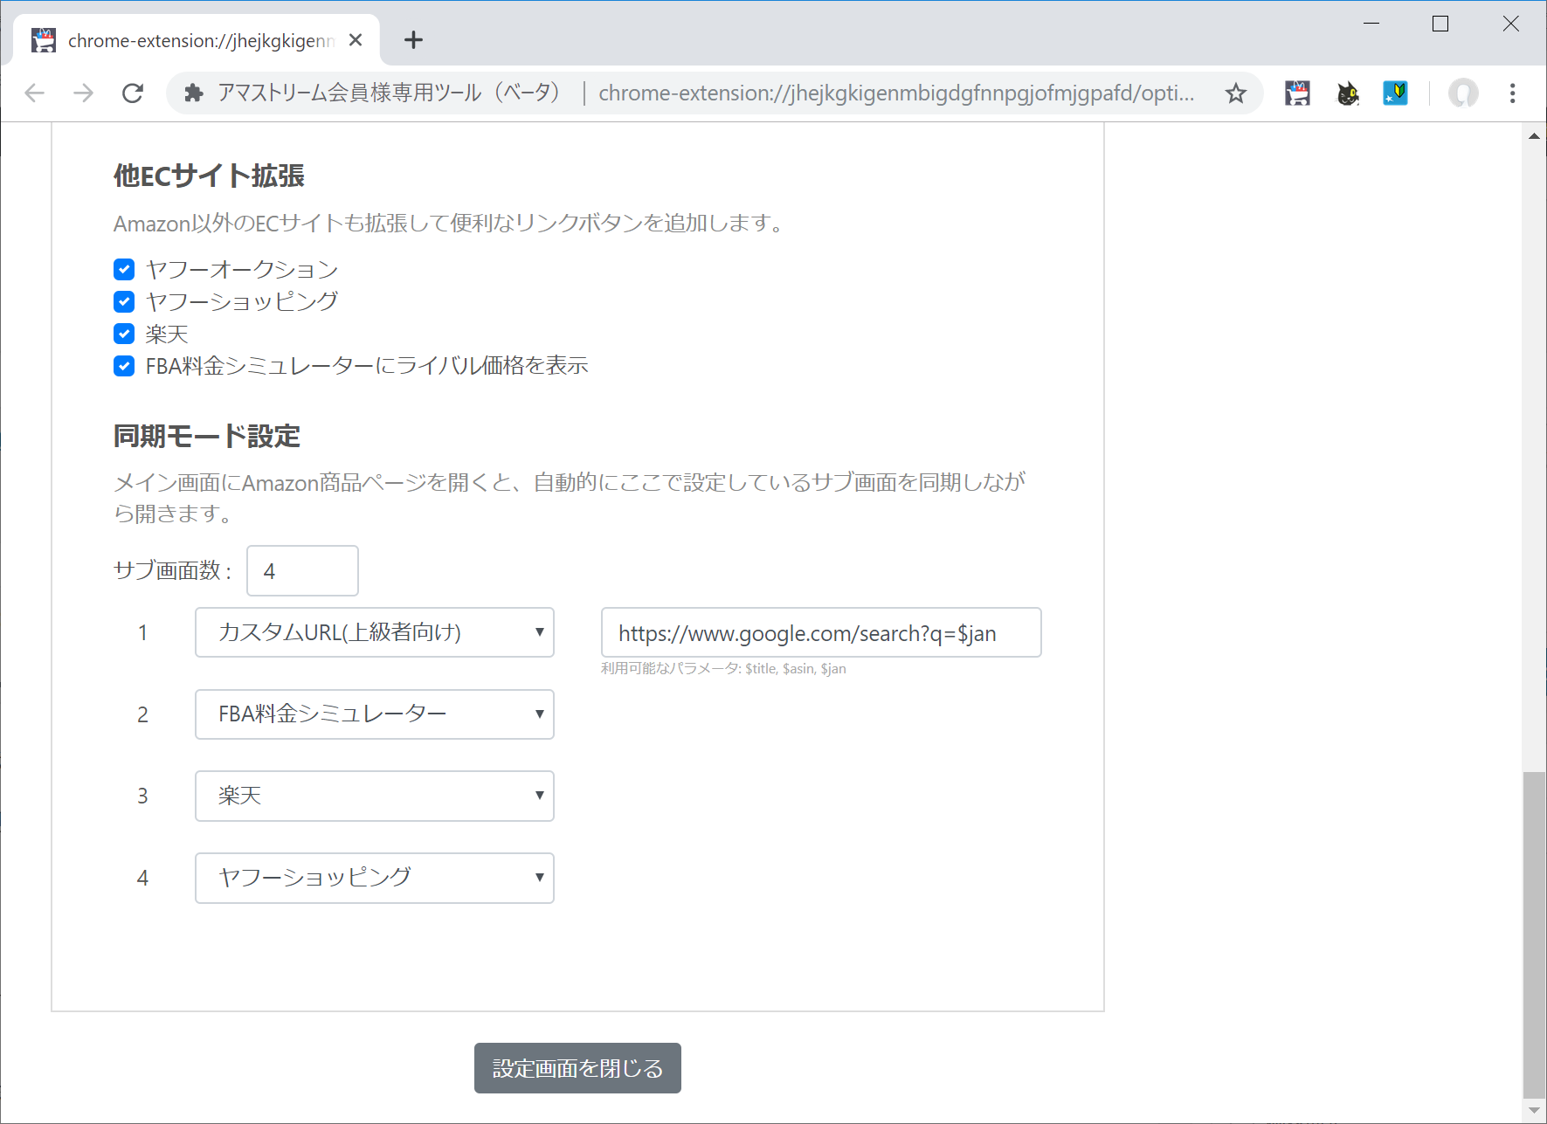Screen dimensions: 1547x1124
Task: Reload the current page
Action: [x=133, y=93]
